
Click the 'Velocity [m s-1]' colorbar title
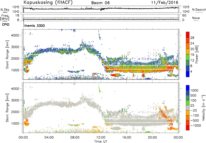[203, 108]
